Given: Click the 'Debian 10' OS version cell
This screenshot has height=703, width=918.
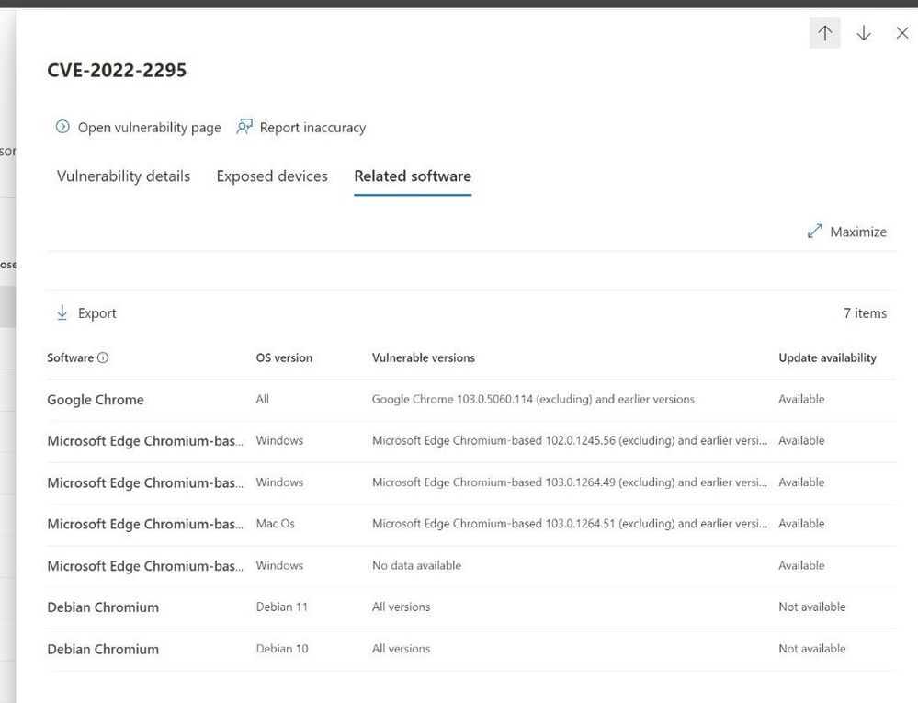Looking at the screenshot, I should coord(281,649).
